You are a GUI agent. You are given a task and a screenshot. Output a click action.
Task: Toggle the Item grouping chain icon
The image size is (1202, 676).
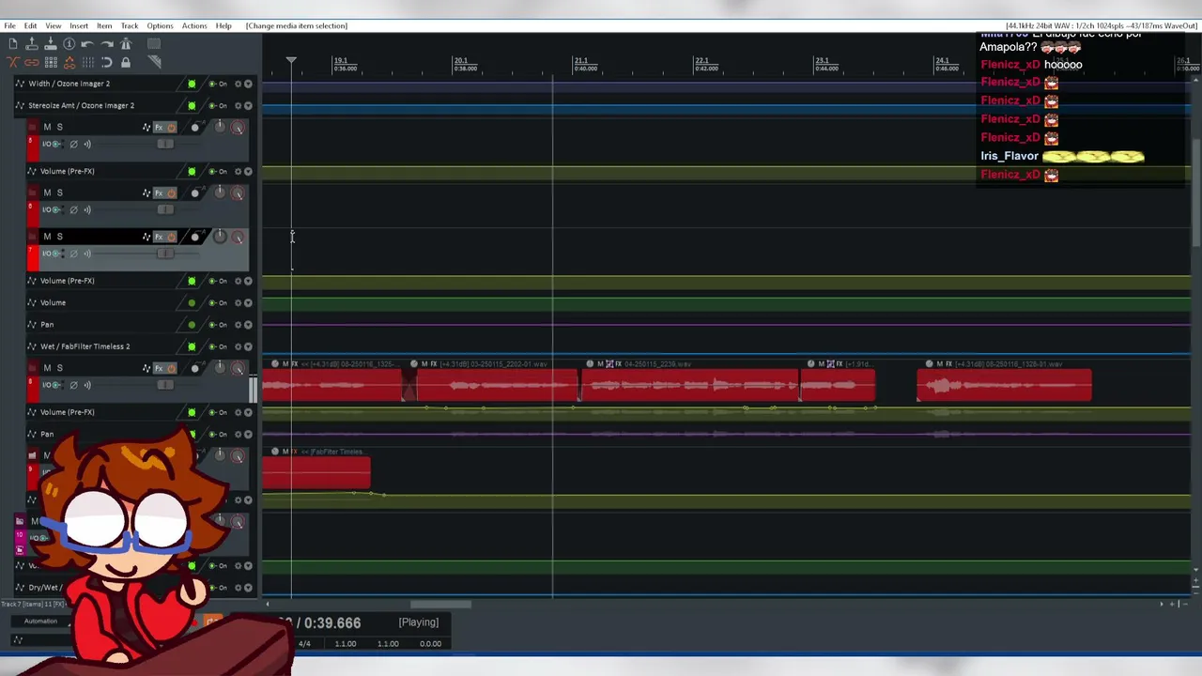click(31, 63)
